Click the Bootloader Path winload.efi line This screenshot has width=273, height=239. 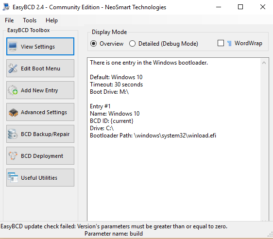click(x=153, y=136)
